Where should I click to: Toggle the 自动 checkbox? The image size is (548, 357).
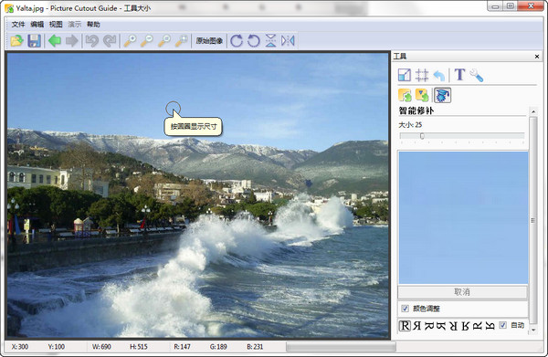click(x=502, y=325)
